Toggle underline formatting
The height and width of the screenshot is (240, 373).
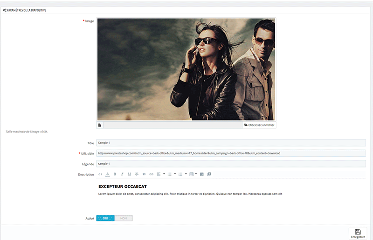click(x=129, y=174)
